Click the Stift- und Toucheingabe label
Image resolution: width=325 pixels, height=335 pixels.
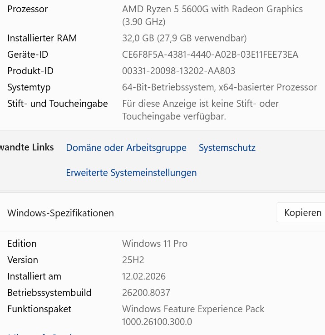point(58,104)
